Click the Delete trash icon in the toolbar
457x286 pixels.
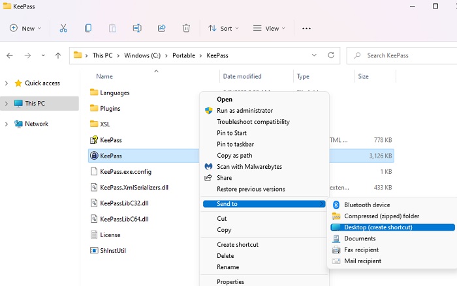click(x=186, y=28)
